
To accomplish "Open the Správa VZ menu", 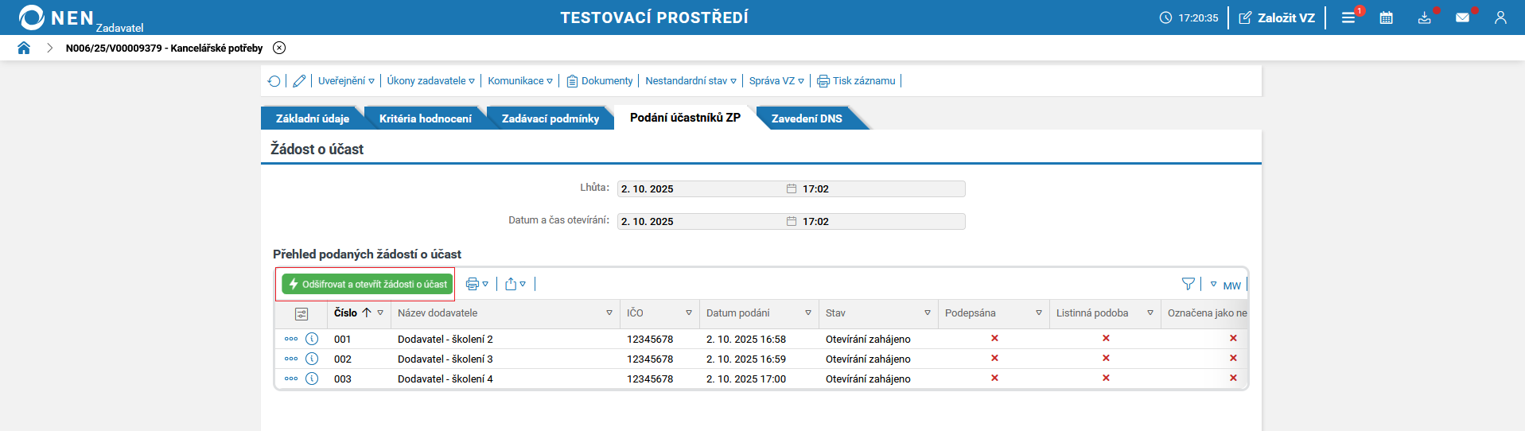I will 776,81.
